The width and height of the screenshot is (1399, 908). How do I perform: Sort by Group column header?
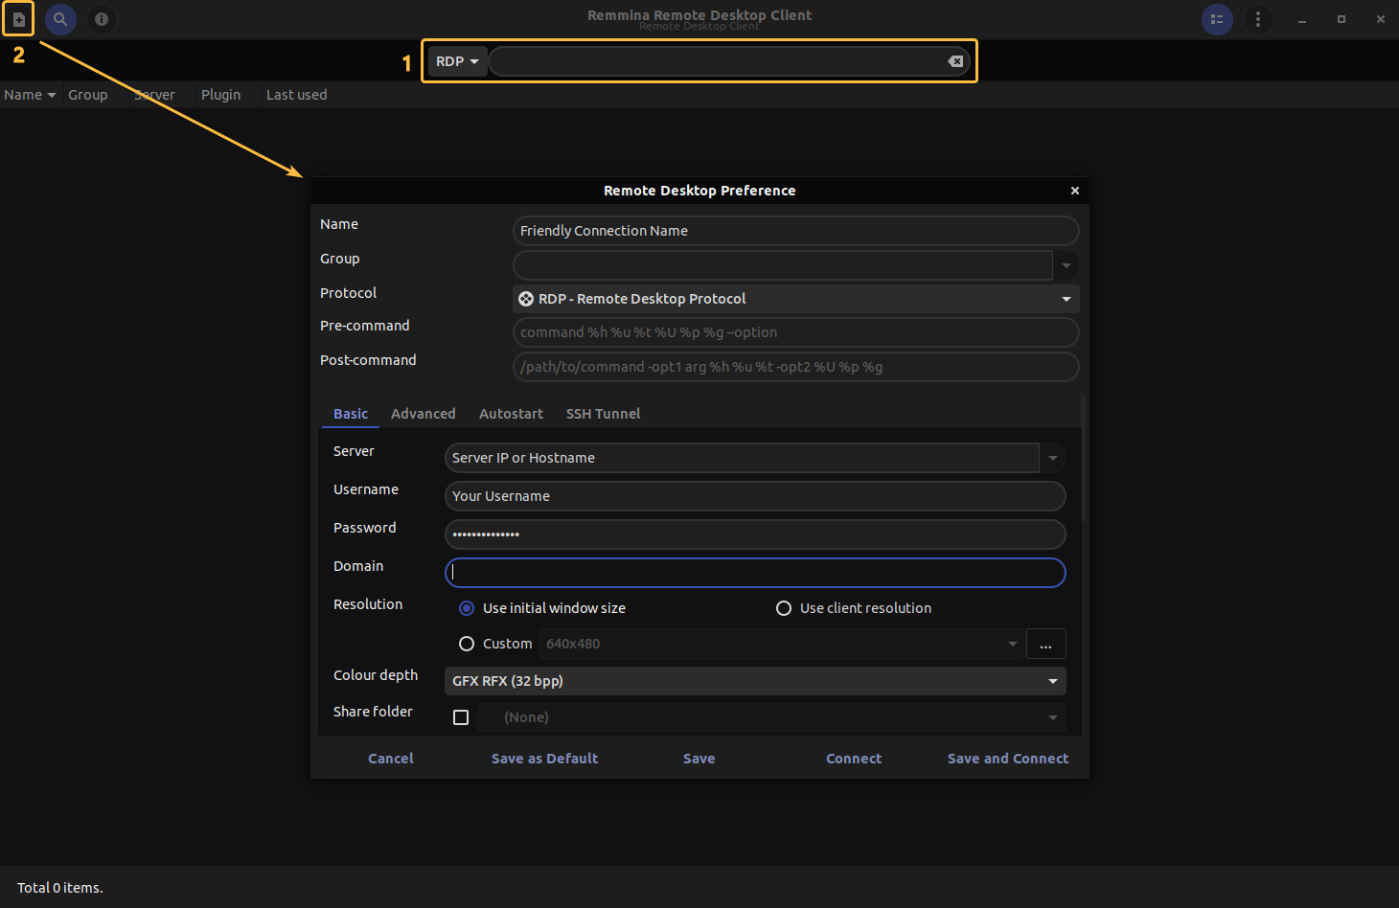88,95
